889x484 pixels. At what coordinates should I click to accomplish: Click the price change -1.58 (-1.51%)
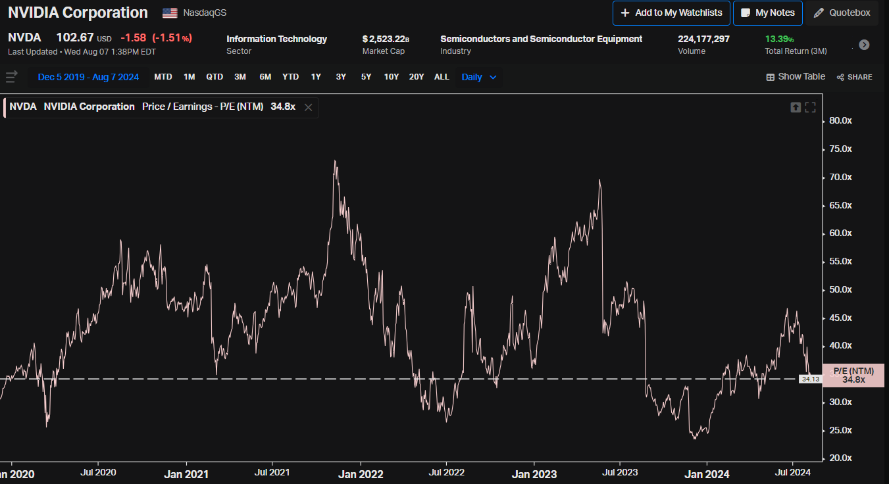coord(156,38)
